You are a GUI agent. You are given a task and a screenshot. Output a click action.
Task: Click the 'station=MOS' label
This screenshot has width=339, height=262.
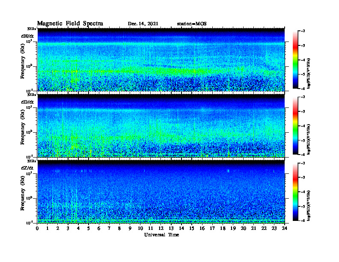192,24
